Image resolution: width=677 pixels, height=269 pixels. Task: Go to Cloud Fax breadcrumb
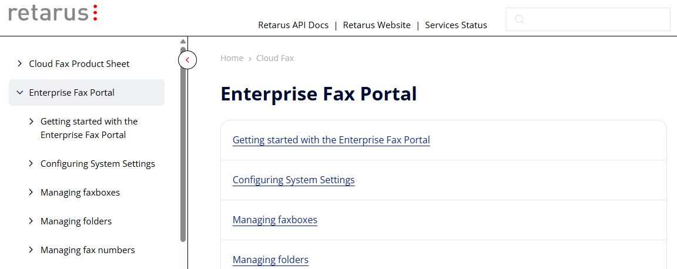point(275,58)
